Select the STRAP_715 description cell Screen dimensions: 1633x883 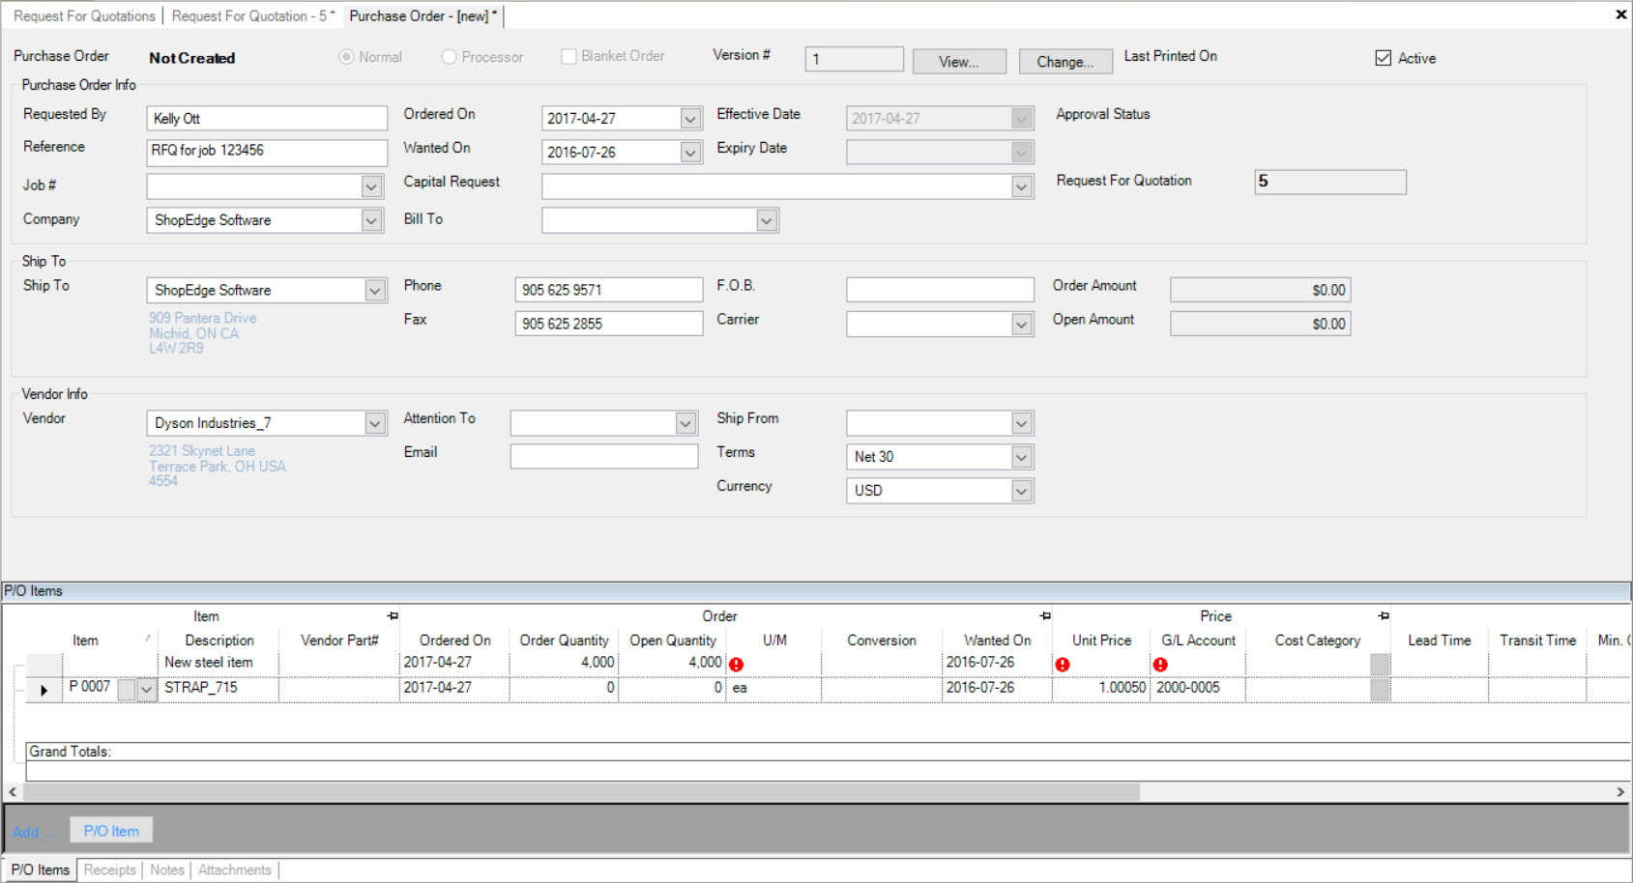tap(220, 688)
